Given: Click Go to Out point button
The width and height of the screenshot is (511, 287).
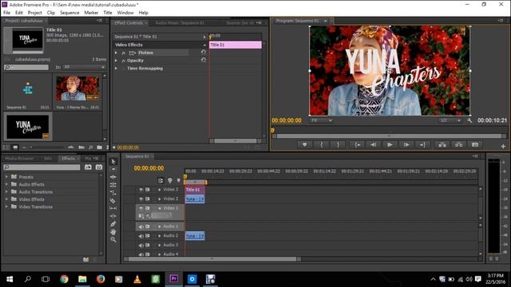Looking at the screenshot, I should pos(422,145).
